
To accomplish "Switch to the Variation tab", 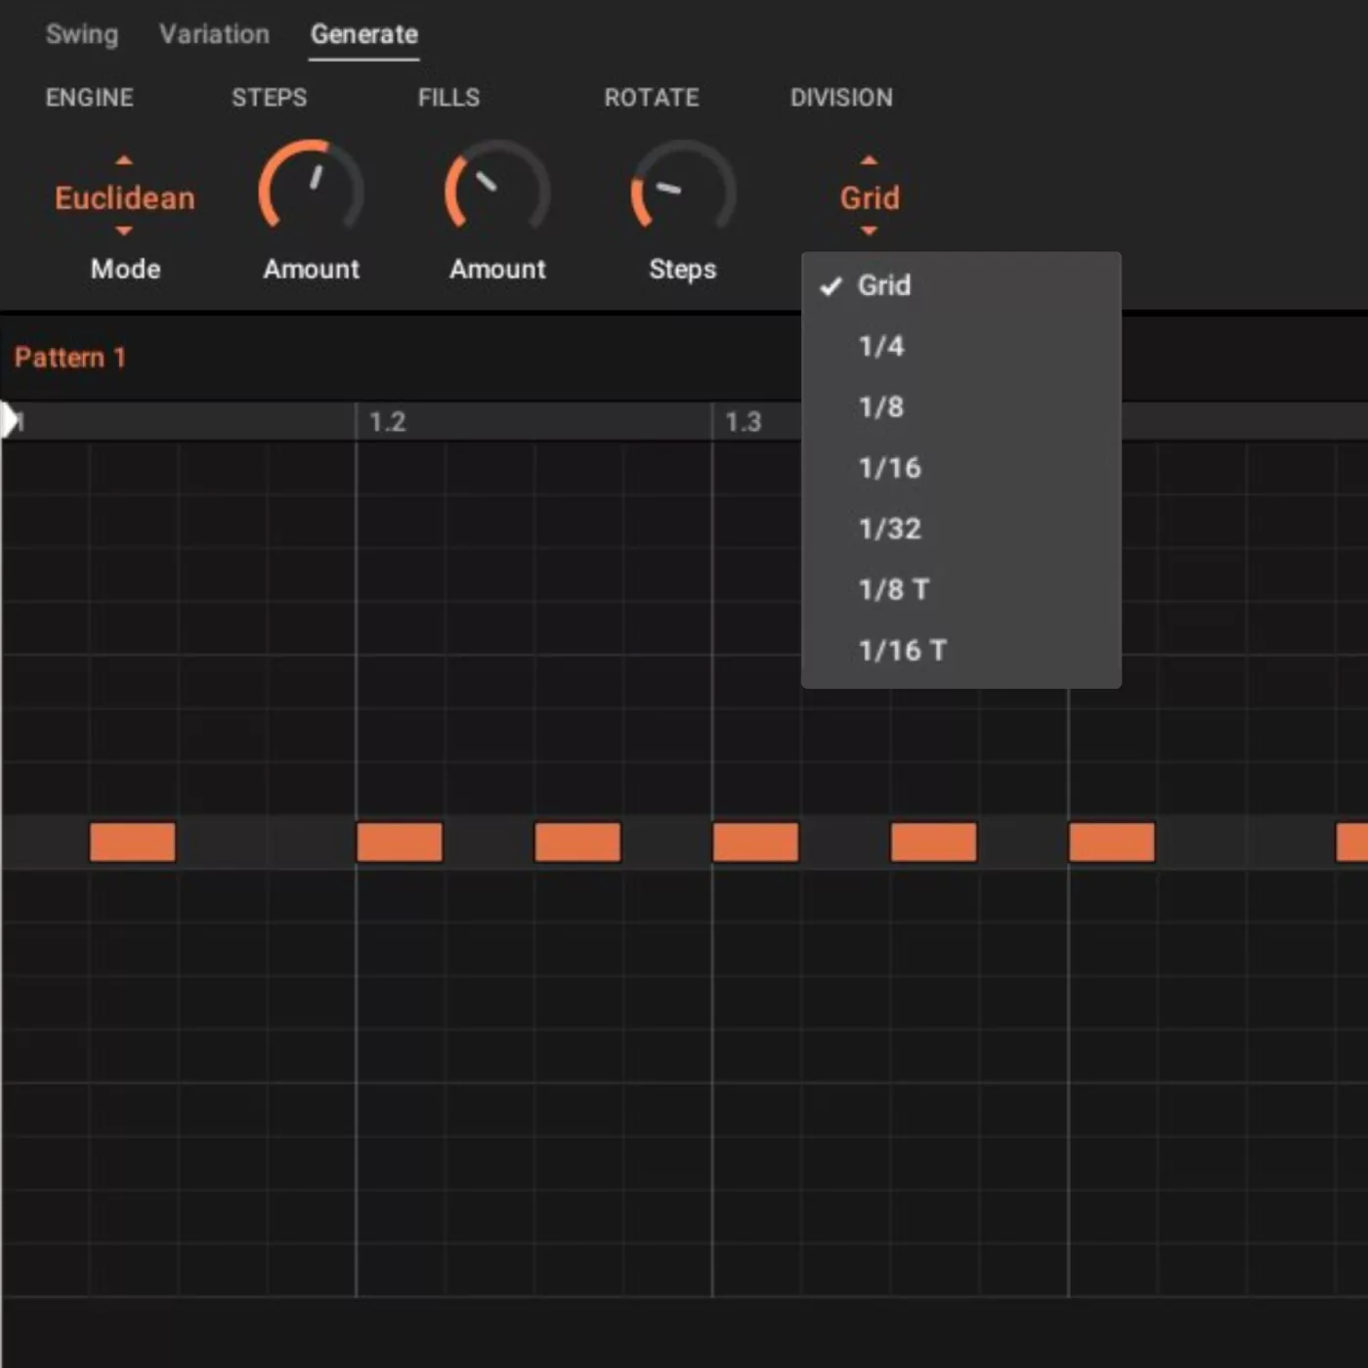I will click(x=214, y=34).
